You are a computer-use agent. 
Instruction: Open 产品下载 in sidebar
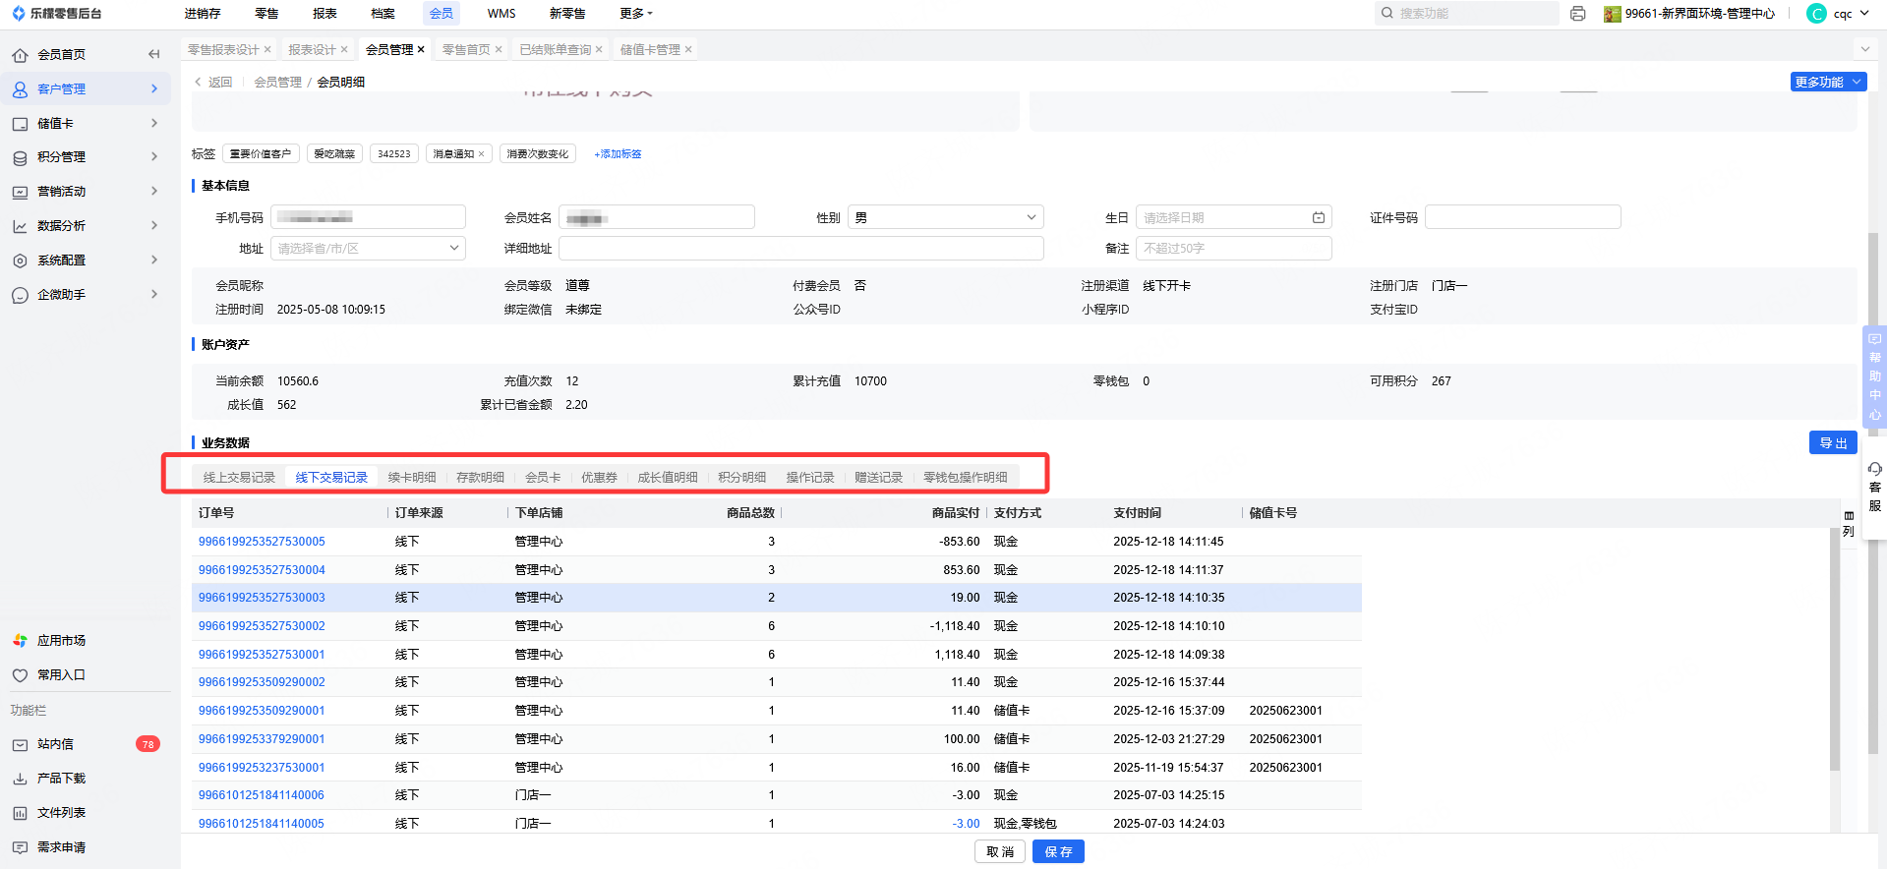point(61,779)
